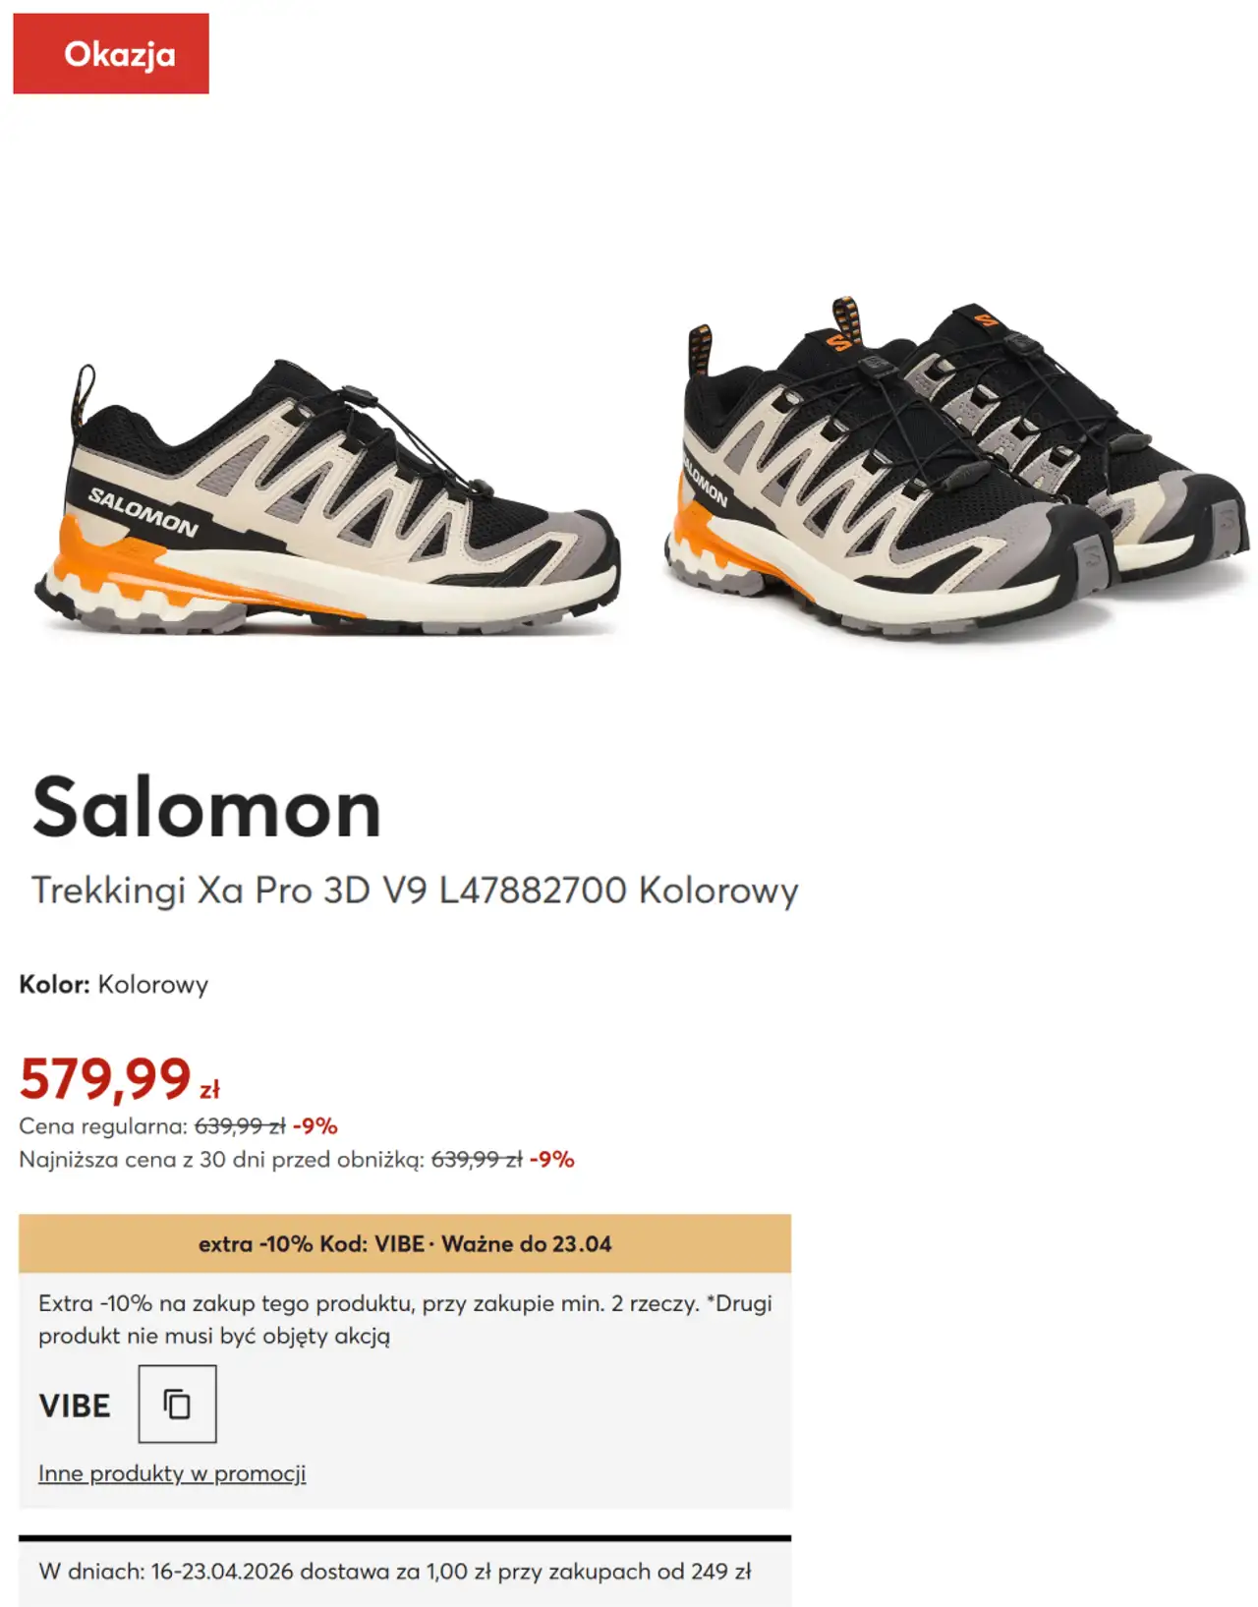Click the -9% discount next to Cena regularna
This screenshot has height=1607, width=1258.
(x=315, y=1126)
